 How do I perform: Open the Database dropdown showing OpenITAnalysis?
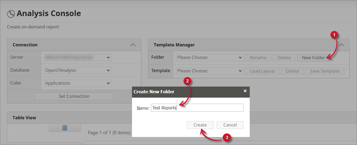(x=78, y=70)
